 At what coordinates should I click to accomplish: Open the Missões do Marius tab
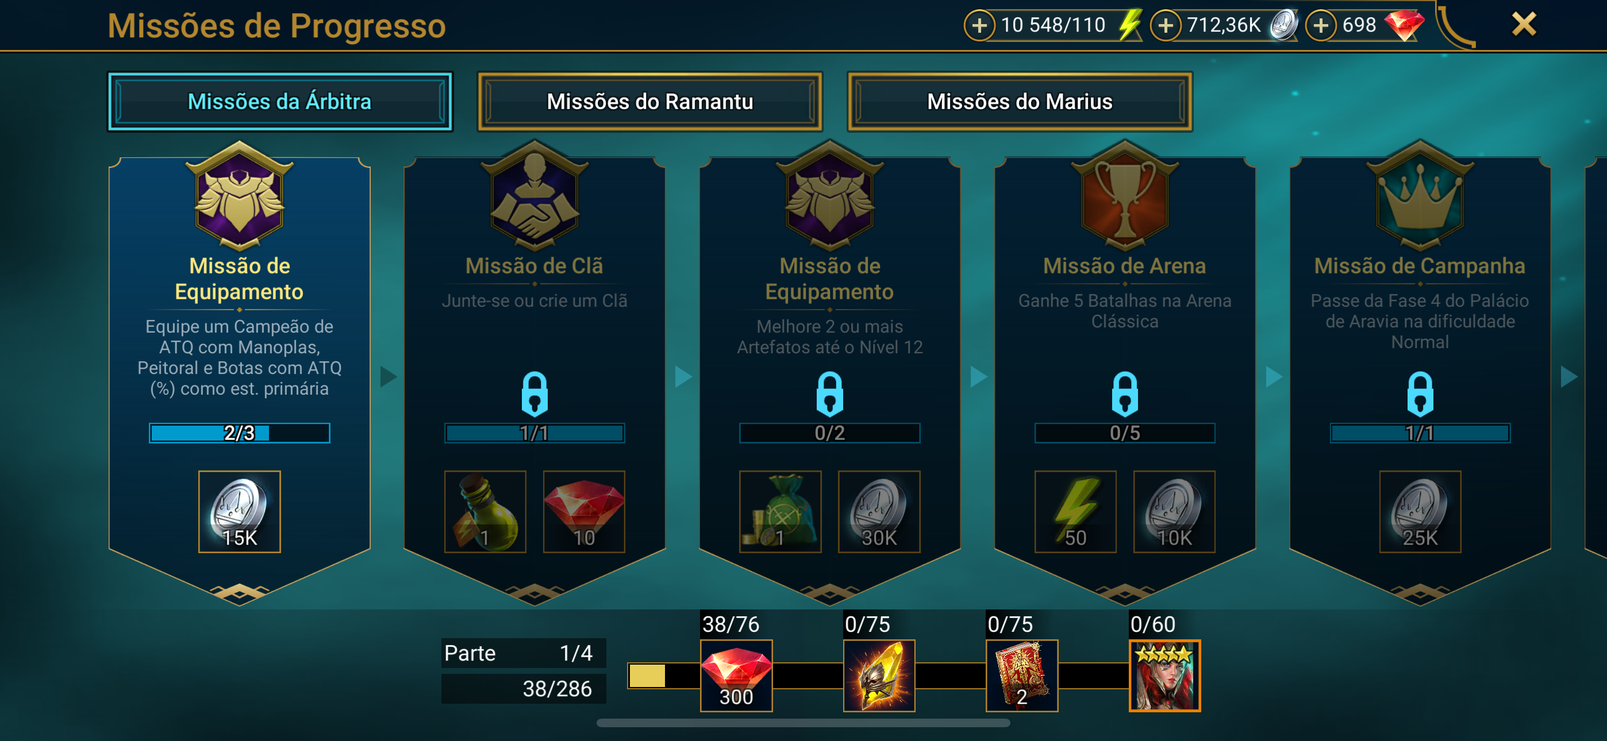tap(1020, 102)
